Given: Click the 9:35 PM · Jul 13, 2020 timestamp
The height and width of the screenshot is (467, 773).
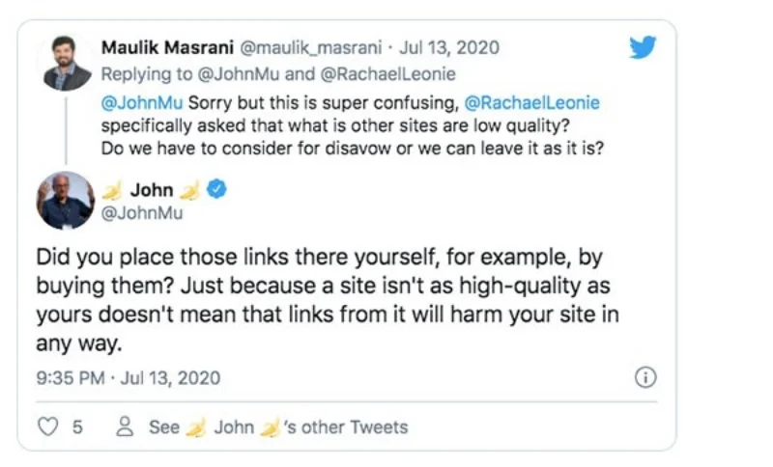Looking at the screenshot, I should coord(129,377).
